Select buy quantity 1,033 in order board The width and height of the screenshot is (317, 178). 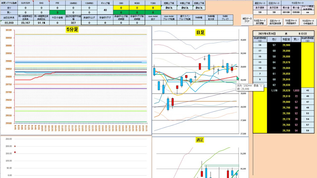click(x=296, y=91)
